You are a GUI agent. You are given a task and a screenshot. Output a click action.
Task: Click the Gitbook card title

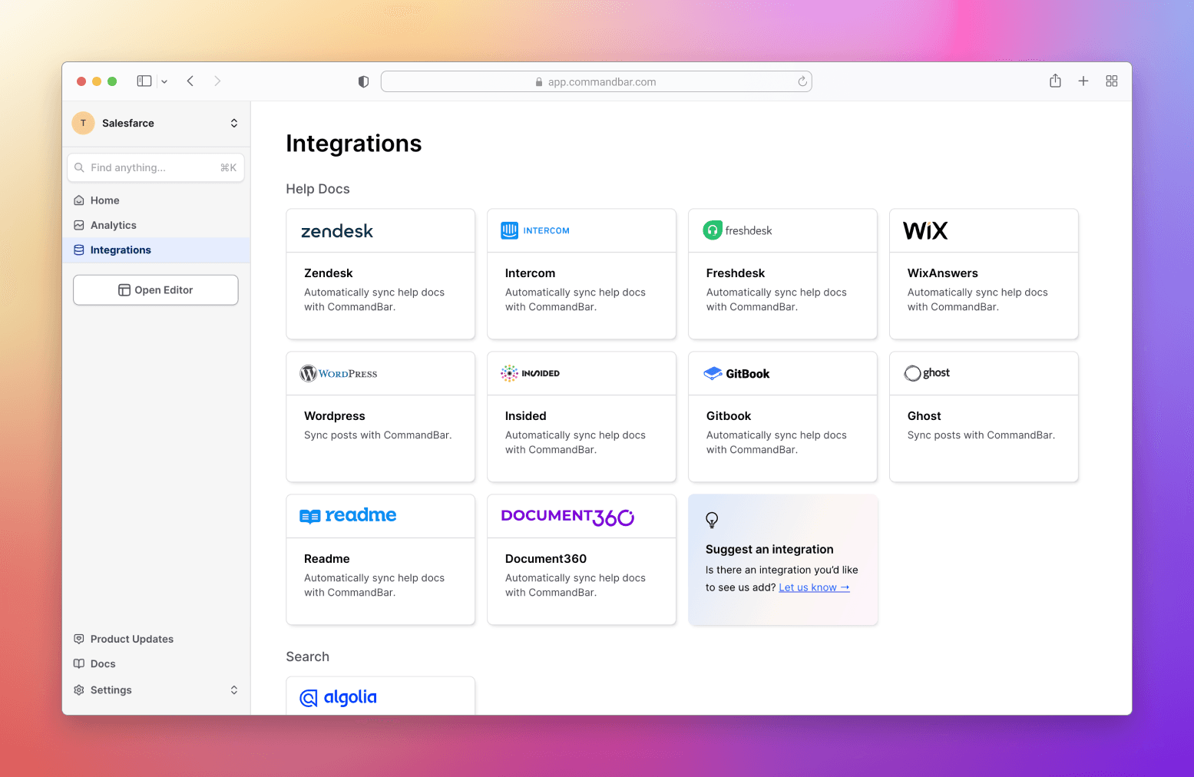click(729, 416)
